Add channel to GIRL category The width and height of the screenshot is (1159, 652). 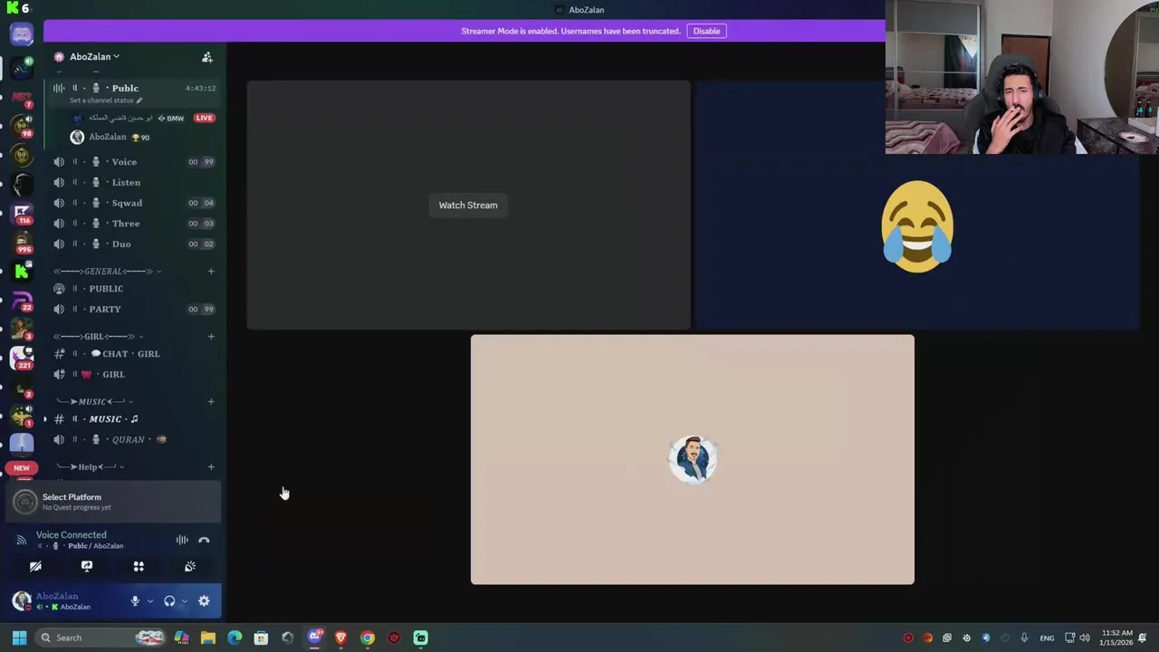(211, 337)
